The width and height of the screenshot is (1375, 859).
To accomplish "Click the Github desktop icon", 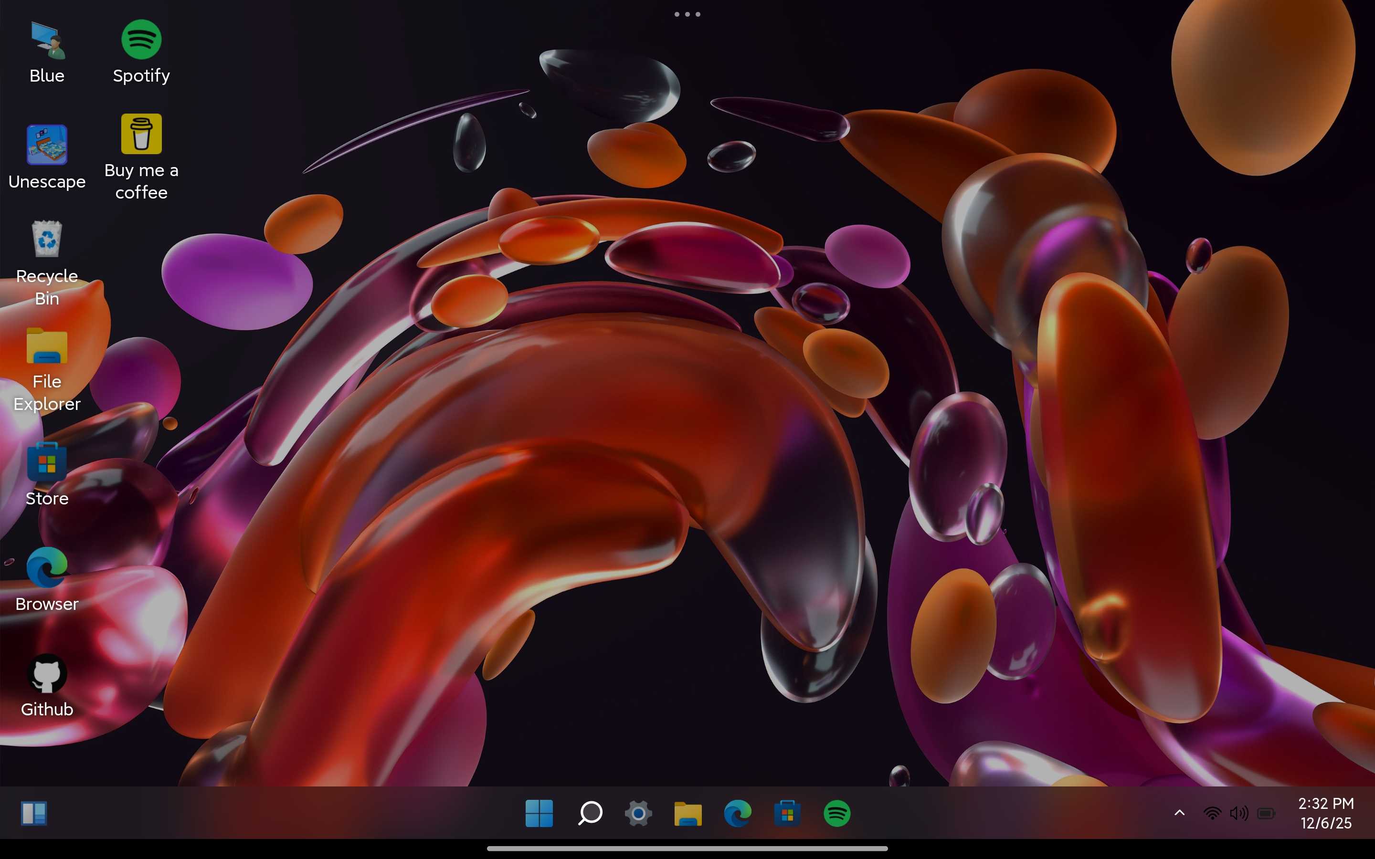I will (47, 674).
